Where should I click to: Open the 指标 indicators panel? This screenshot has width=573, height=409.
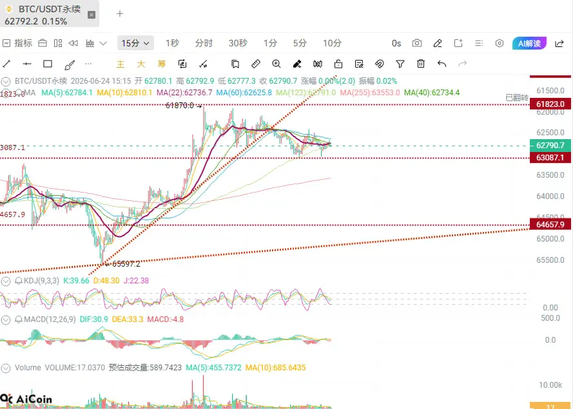[x=17, y=43]
